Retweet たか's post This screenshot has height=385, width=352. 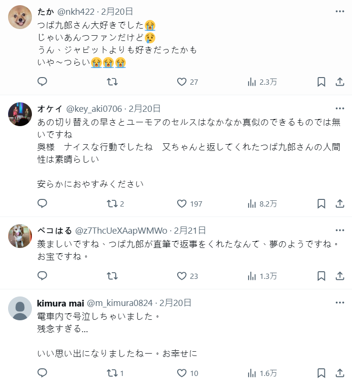pos(112,82)
